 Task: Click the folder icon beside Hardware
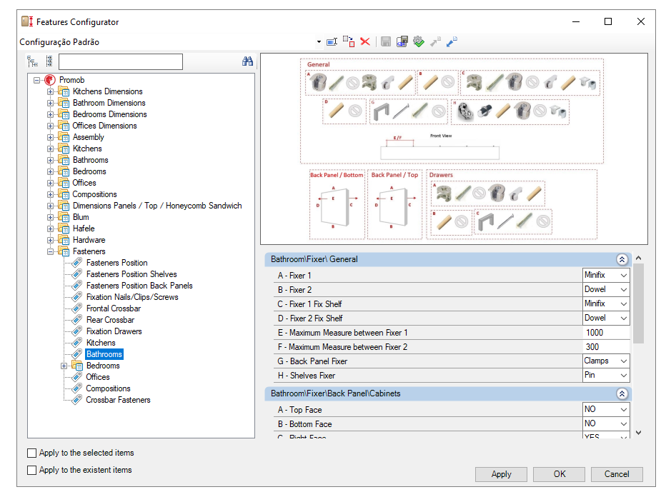coord(64,240)
